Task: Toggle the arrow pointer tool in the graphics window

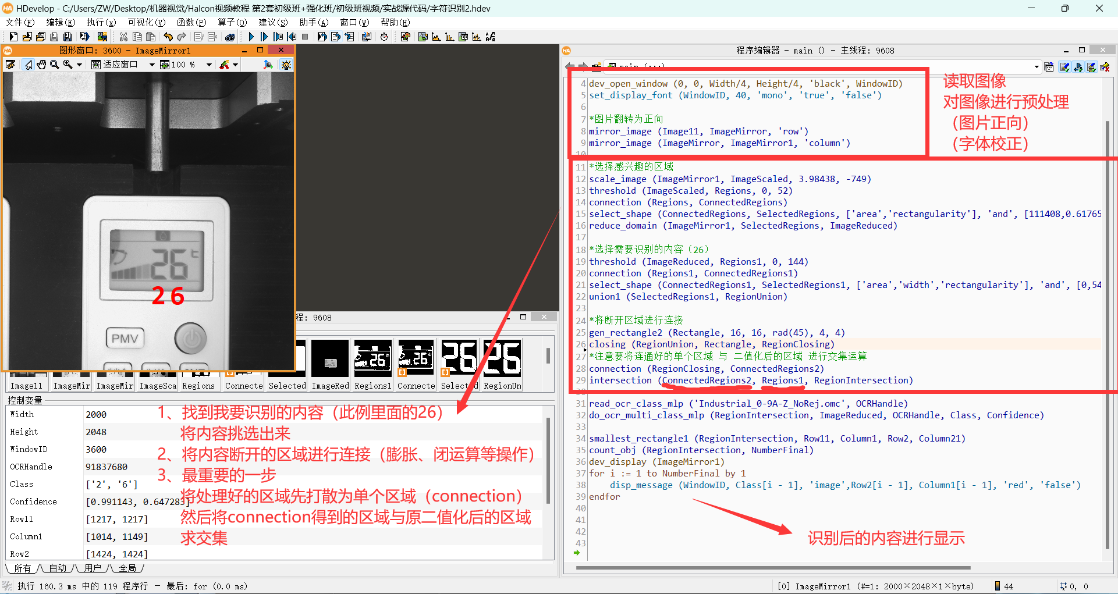Action: (x=28, y=65)
